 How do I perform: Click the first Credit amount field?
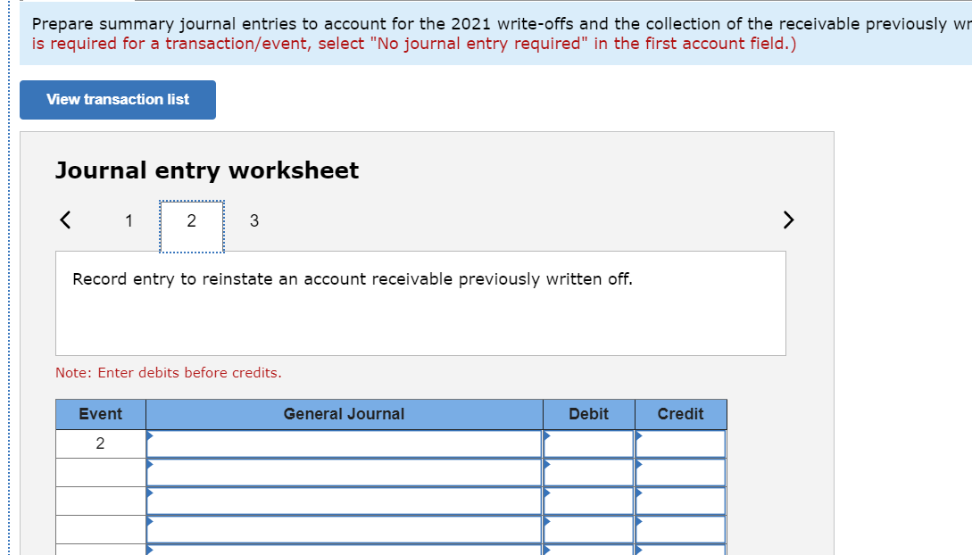pos(680,443)
